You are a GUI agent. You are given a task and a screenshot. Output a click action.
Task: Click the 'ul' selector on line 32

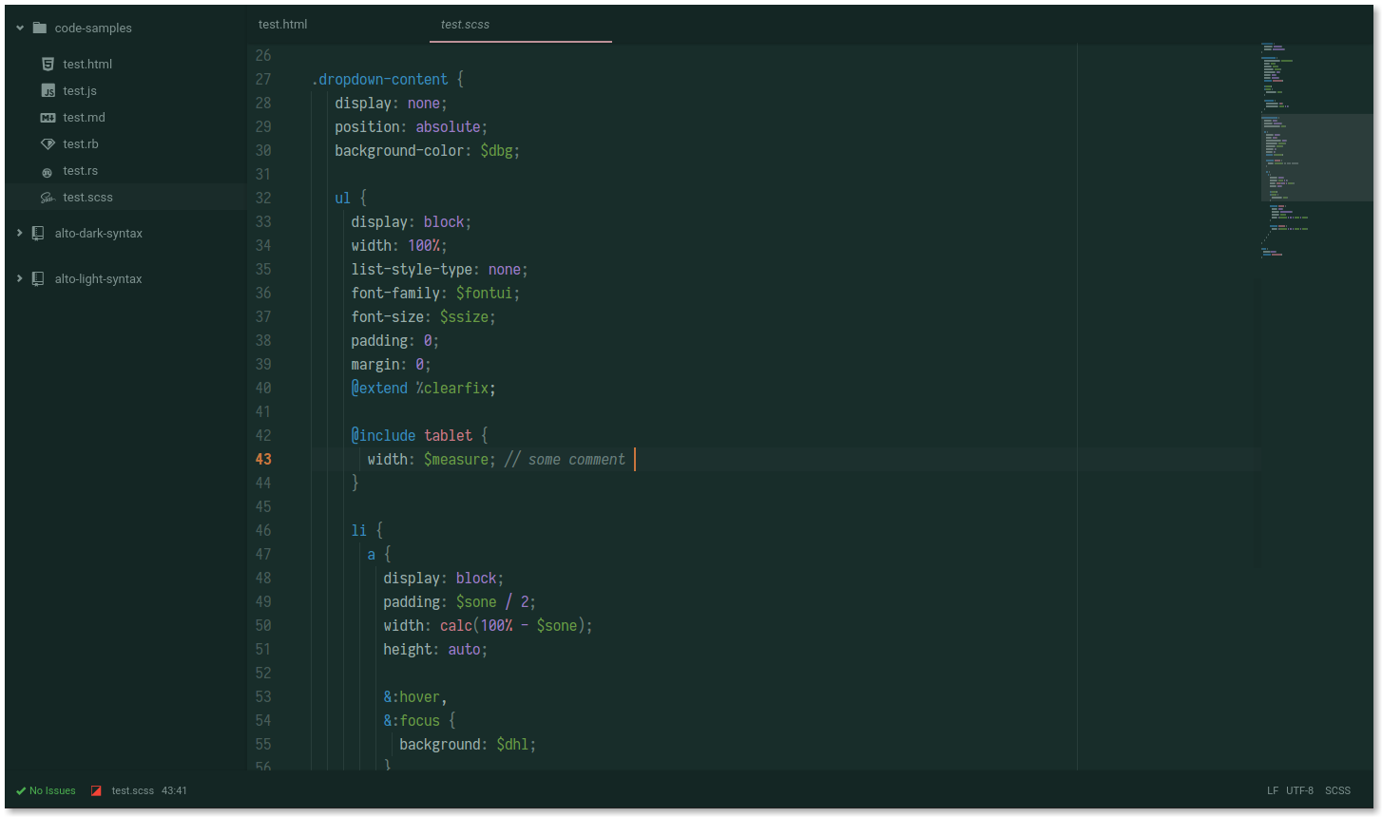tap(342, 198)
